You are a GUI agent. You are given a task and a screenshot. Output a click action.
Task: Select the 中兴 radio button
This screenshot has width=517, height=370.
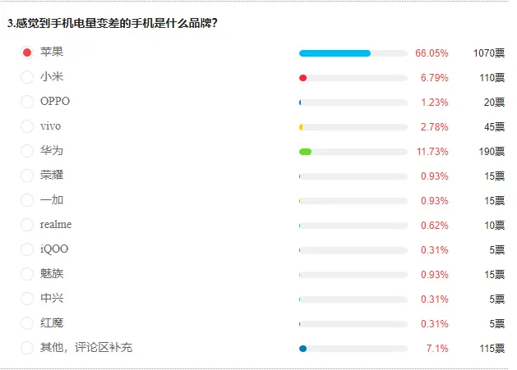27,299
